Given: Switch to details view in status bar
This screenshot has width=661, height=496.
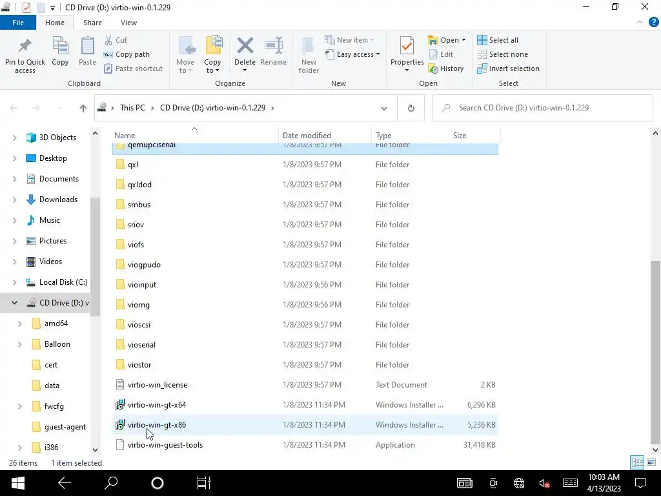Looking at the screenshot, I should (x=637, y=462).
